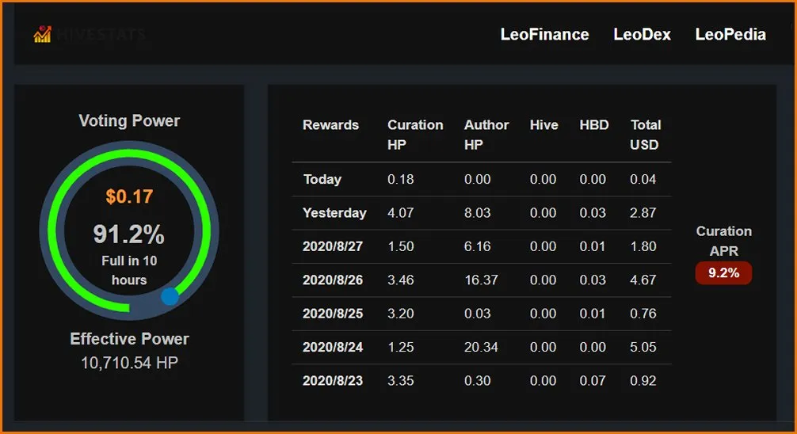The height and width of the screenshot is (434, 797).
Task: Click the $0.17 vote value
Action: [x=129, y=196]
